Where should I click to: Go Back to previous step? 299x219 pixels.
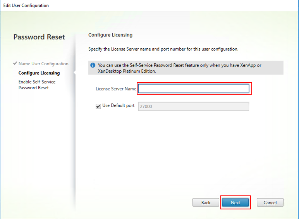click(x=206, y=202)
